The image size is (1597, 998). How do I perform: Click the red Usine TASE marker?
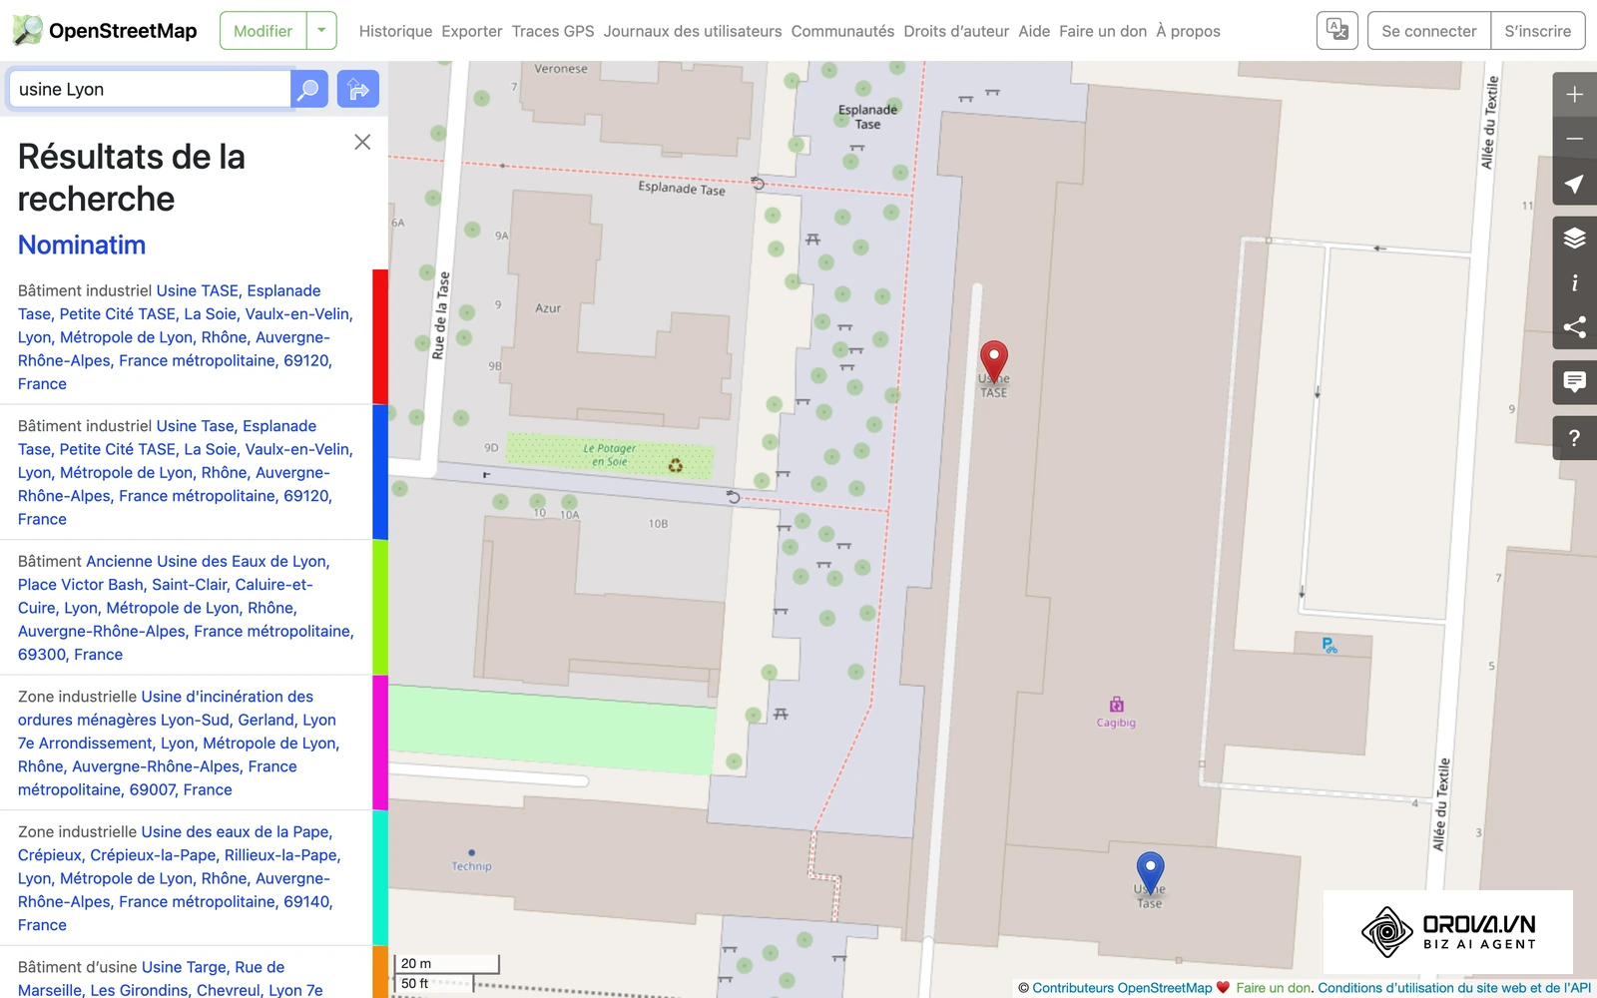coord(994,361)
